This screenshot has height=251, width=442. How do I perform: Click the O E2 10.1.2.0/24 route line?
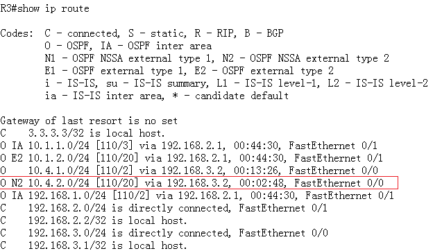192,158
